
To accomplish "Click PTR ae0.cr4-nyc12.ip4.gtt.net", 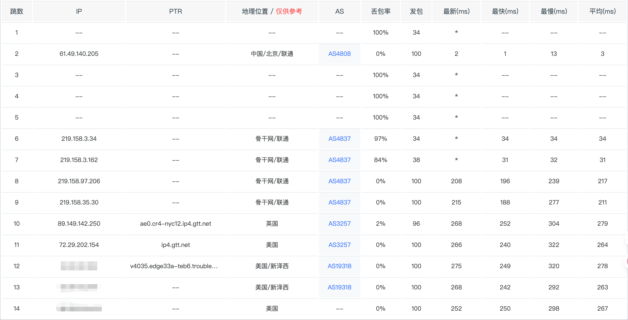I will point(175,224).
